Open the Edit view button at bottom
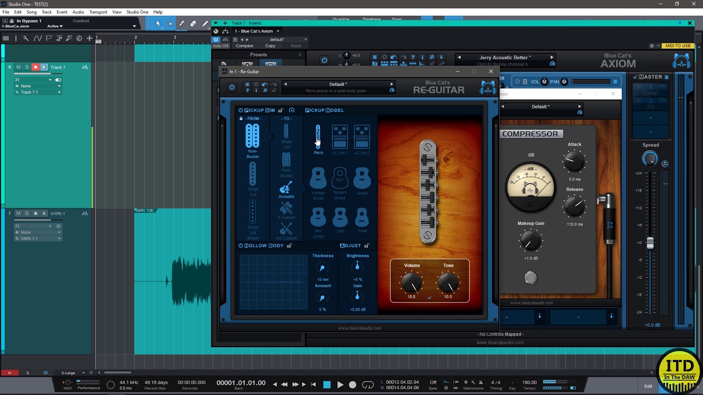The width and height of the screenshot is (703, 395). pos(648,386)
